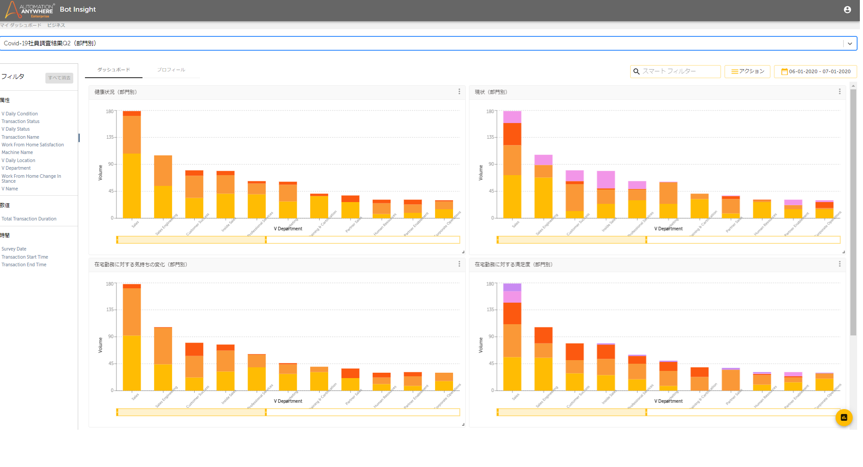Open the date range picker 06-01-2020
Viewport: 863px width, 467px height.
pyautogui.click(x=815, y=71)
